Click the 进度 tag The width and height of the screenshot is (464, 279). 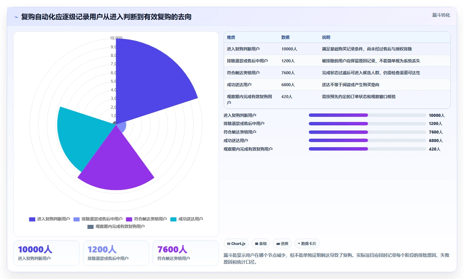point(282,244)
